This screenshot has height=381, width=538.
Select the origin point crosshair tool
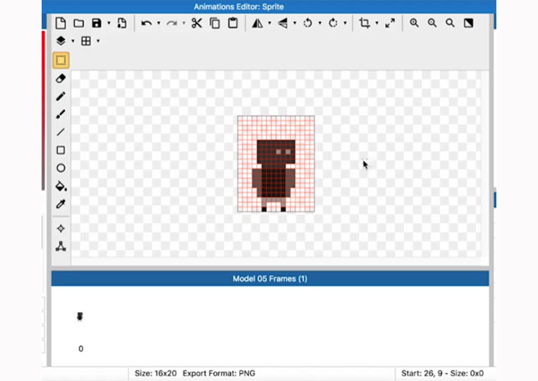click(x=61, y=229)
